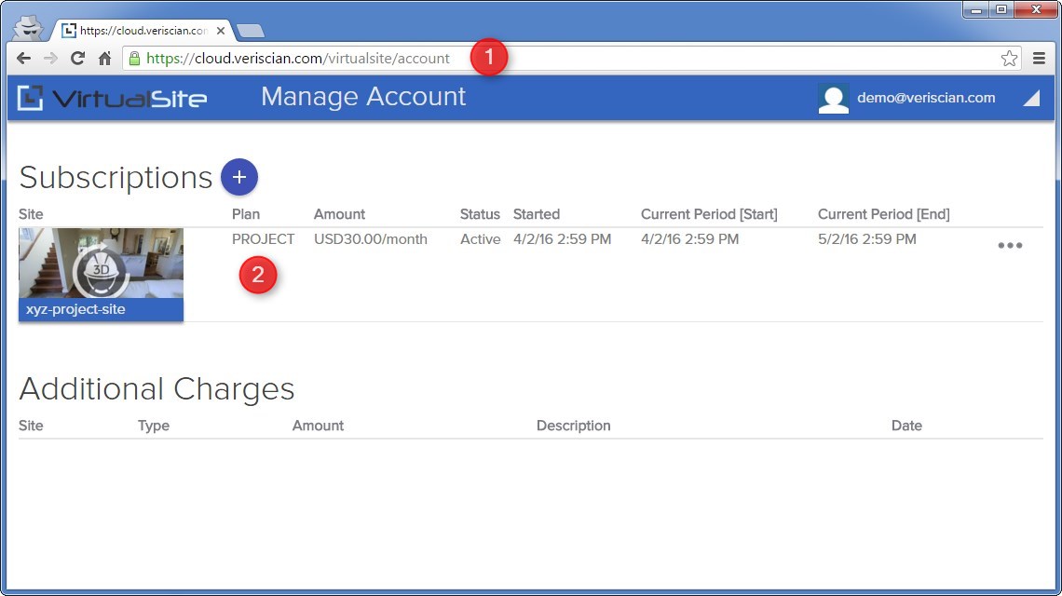Screen dimensions: 1062x596
Task: Open the Chrome hamburger menu
Action: (x=1039, y=59)
